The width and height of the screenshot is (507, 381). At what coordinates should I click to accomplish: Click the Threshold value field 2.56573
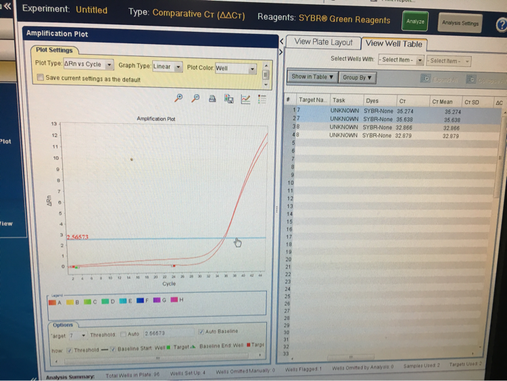[x=168, y=333]
